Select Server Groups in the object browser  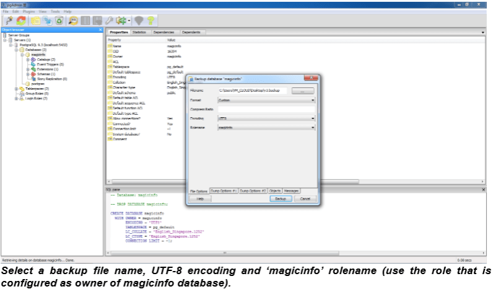[19, 35]
